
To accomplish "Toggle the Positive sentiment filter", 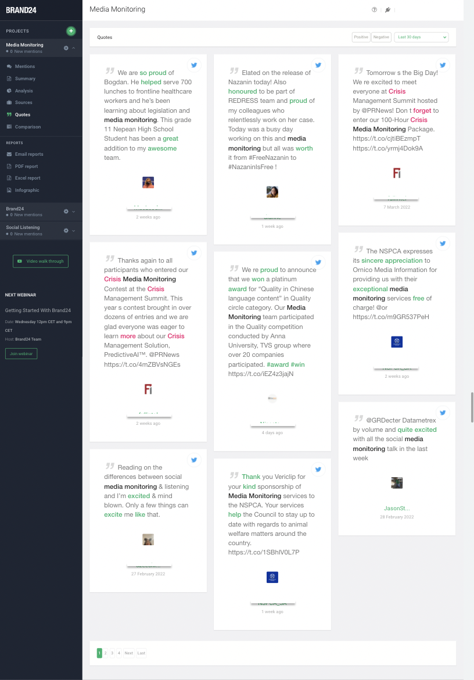I will click(361, 37).
